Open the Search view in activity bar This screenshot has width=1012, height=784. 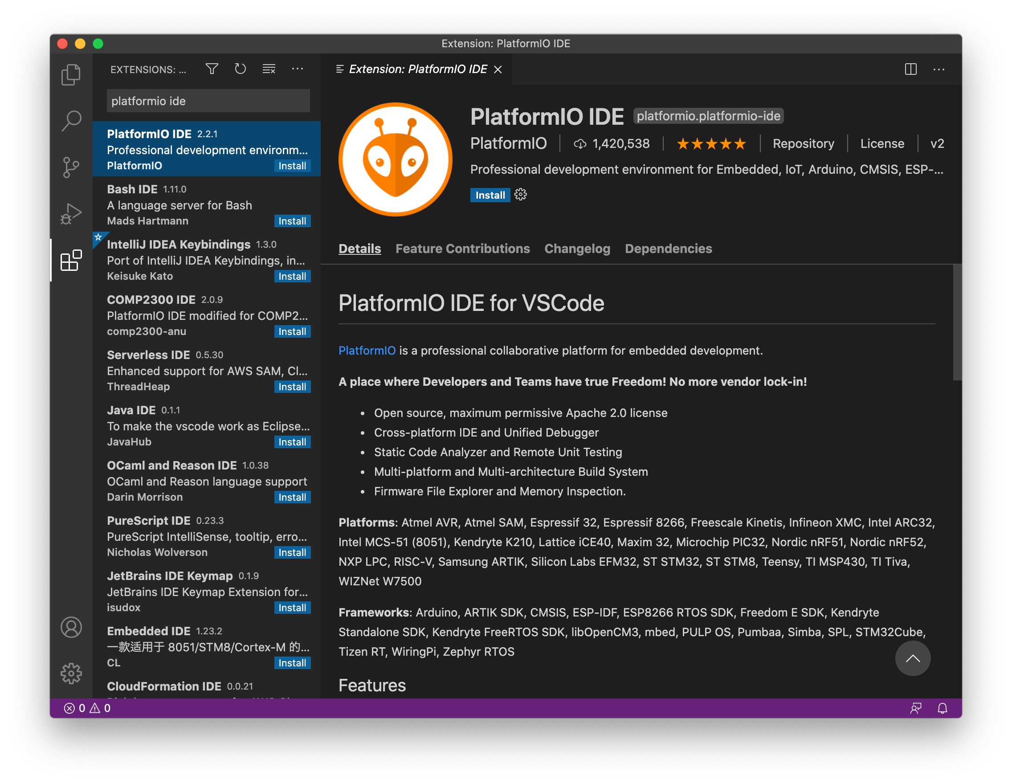(x=71, y=120)
